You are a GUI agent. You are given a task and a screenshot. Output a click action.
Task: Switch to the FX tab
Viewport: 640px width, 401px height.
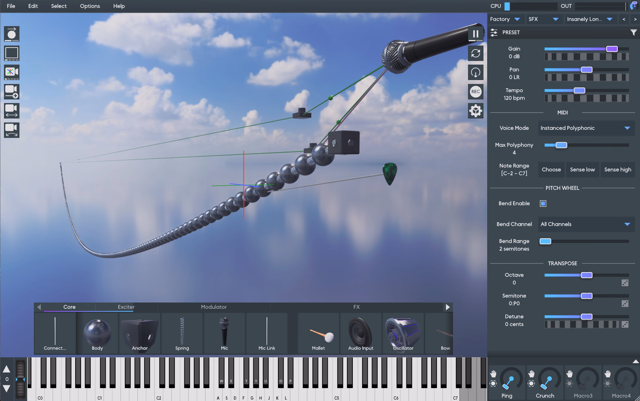[x=357, y=307]
